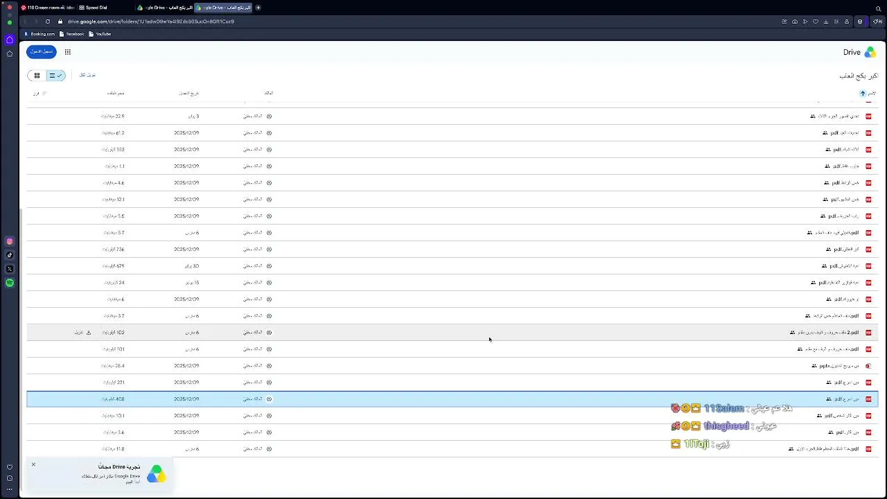887x499 pixels.
Task: Switch to list layout view
Action: click(x=56, y=76)
